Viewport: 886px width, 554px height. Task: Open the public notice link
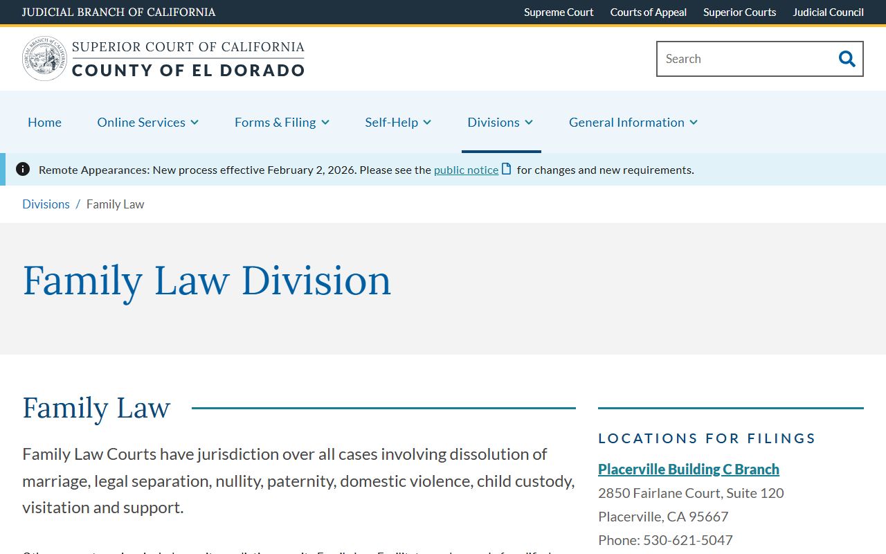tap(466, 170)
